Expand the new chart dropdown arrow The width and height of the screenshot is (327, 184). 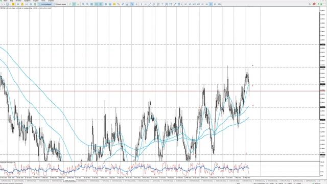click(5, 4)
